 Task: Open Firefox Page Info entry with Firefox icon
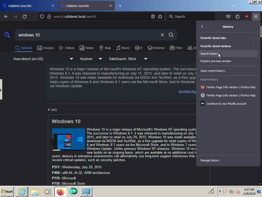tap(228, 87)
